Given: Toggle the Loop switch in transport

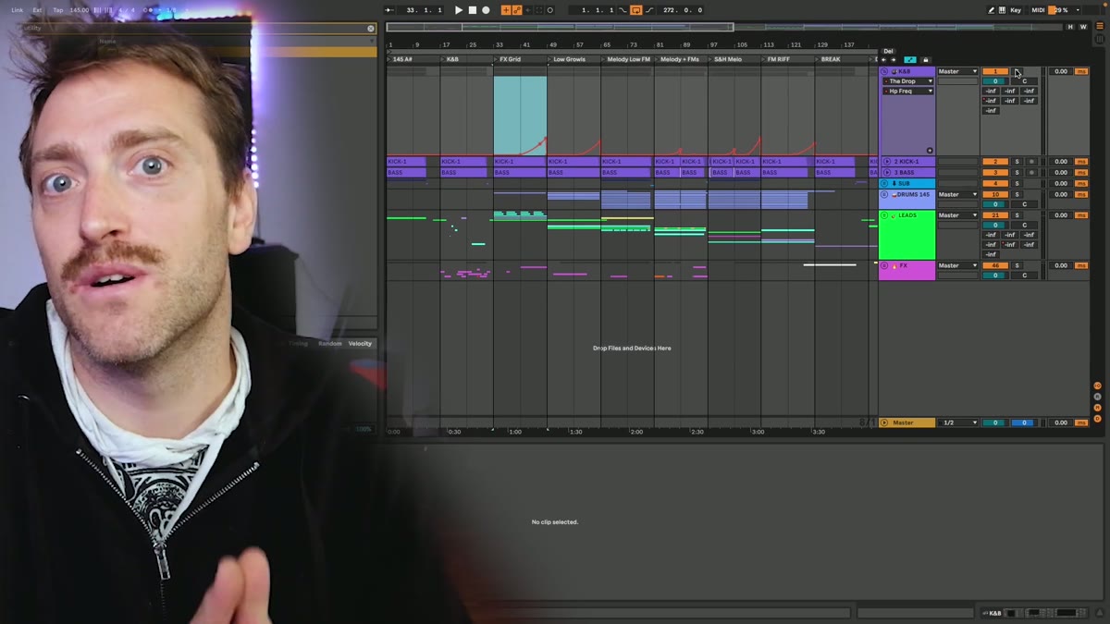Looking at the screenshot, I should pyautogui.click(x=636, y=10).
